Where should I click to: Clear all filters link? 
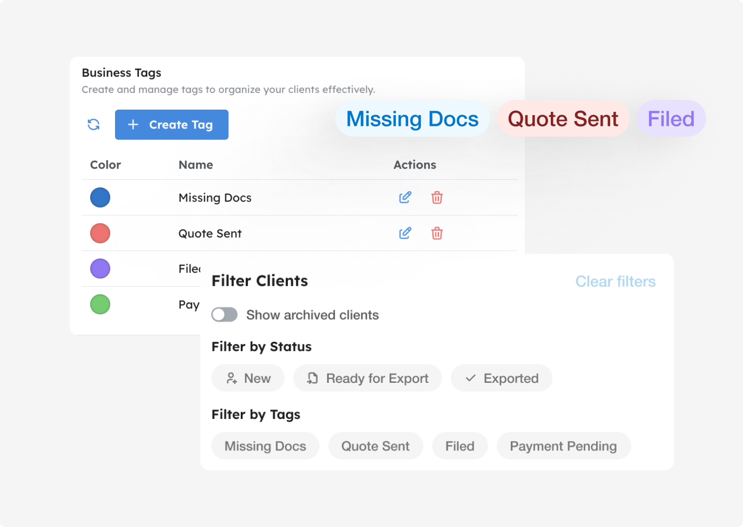(x=615, y=281)
